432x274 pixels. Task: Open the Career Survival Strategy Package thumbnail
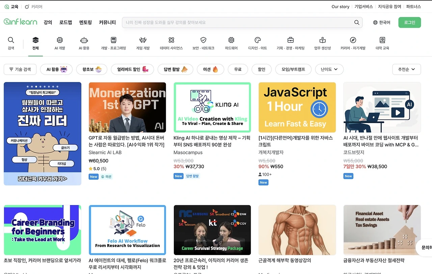(212, 230)
